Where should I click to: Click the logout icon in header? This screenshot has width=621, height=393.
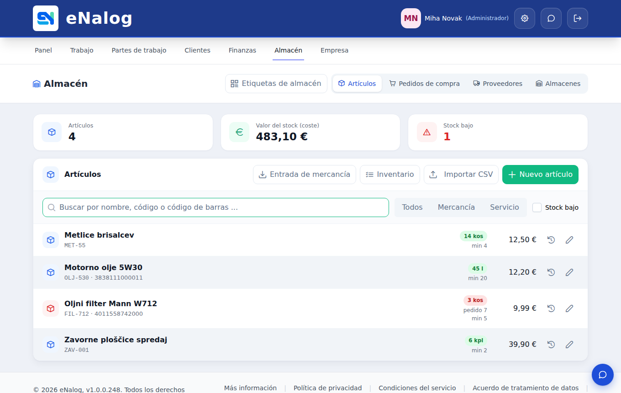tap(578, 18)
